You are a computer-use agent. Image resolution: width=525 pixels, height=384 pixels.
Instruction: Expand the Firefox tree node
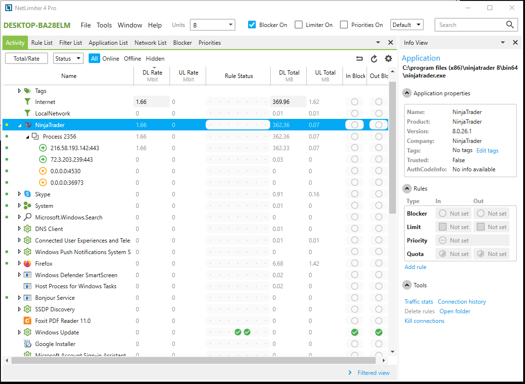click(x=19, y=263)
